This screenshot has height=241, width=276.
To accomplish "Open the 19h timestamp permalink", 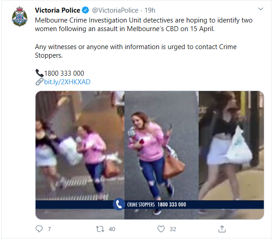I will (x=150, y=10).
